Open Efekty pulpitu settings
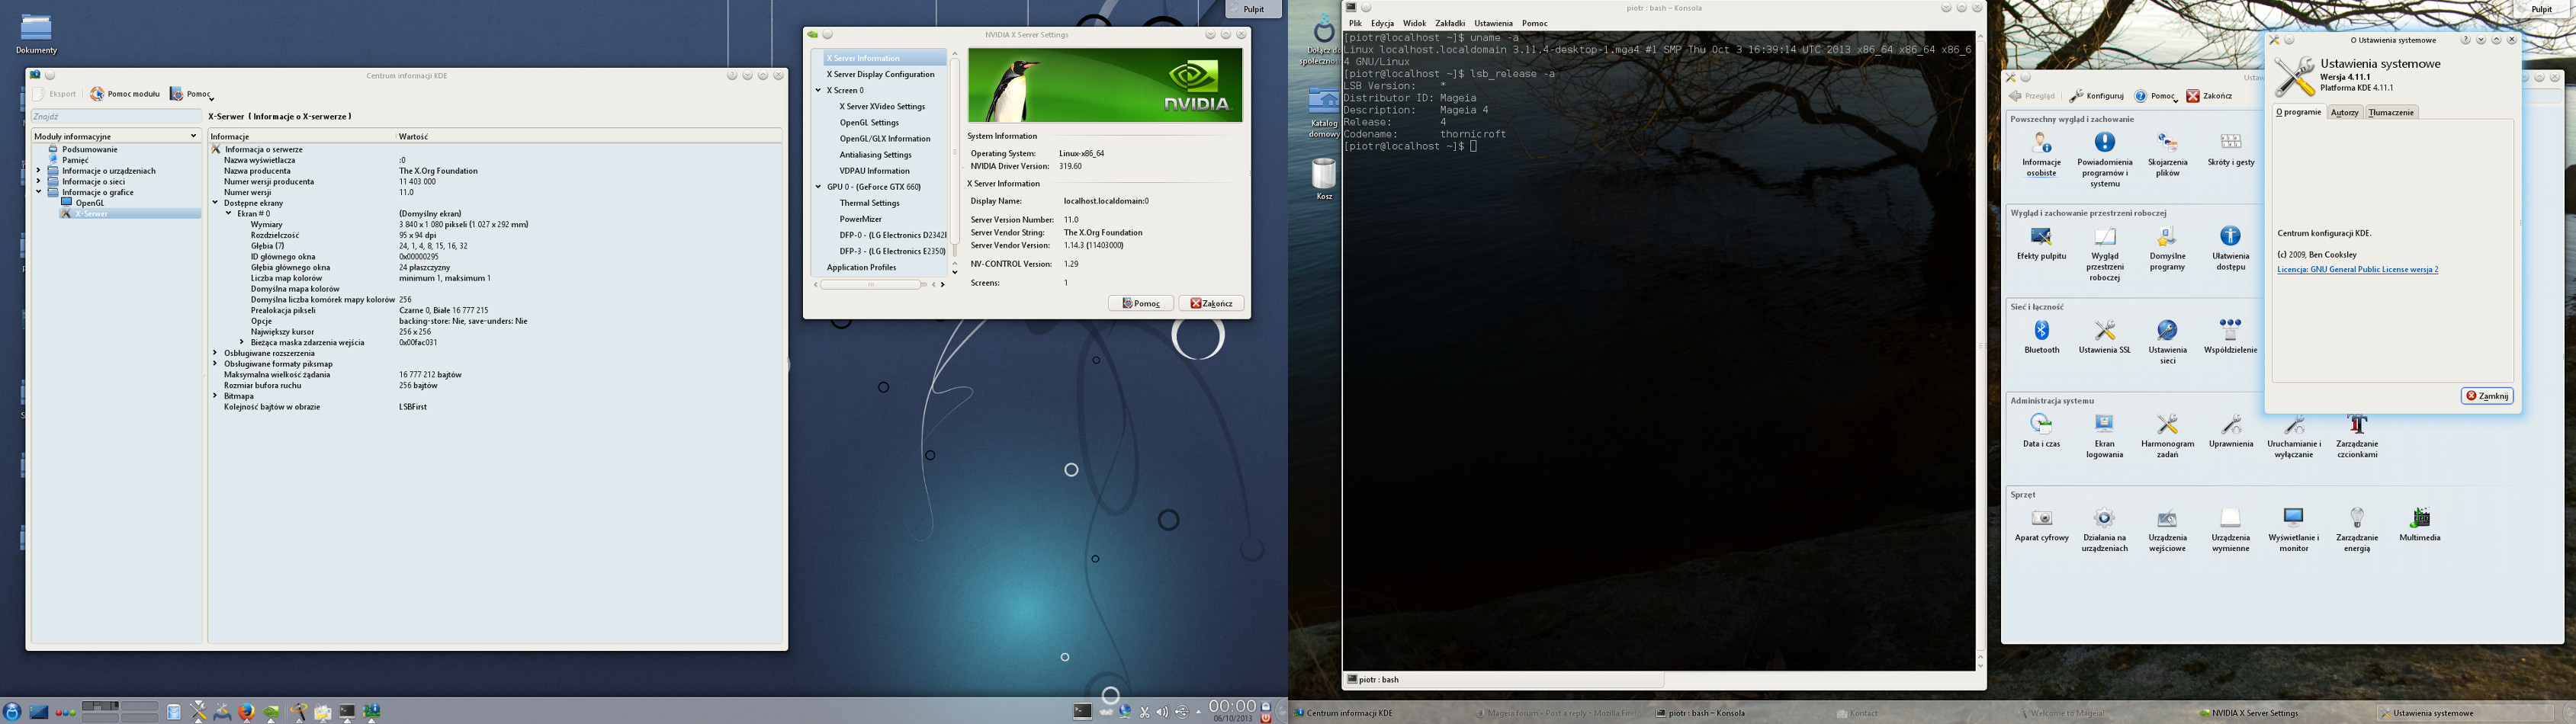2576x724 pixels. pyautogui.click(x=2041, y=243)
